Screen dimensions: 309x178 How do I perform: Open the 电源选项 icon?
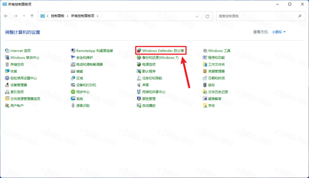click(x=139, y=65)
